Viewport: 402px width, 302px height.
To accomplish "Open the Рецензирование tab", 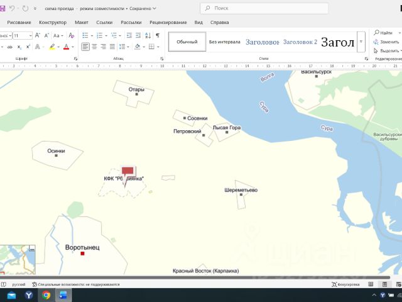I will [x=167, y=22].
